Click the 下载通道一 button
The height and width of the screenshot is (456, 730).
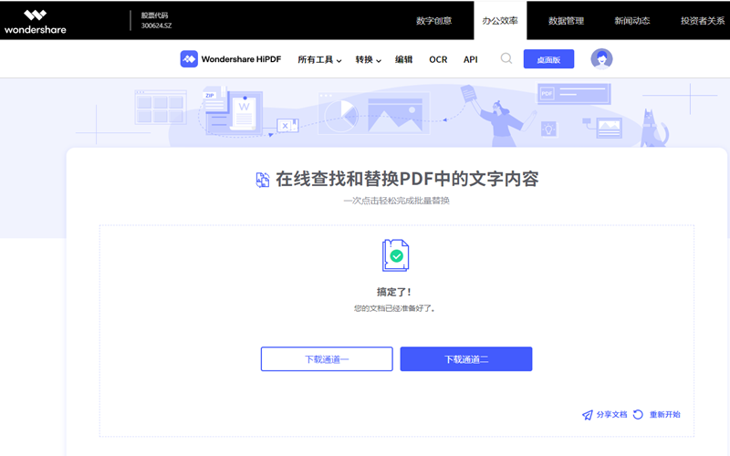[x=327, y=359]
